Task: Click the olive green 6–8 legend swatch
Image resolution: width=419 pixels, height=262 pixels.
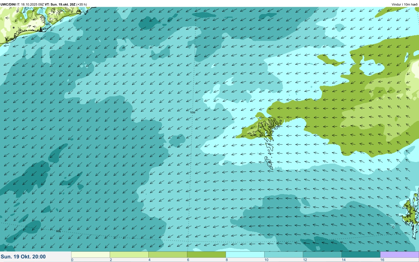Action: pos(206,254)
